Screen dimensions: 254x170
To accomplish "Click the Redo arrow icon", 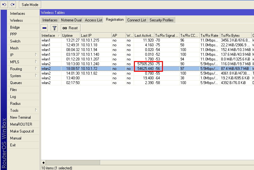I will coord(13,5).
